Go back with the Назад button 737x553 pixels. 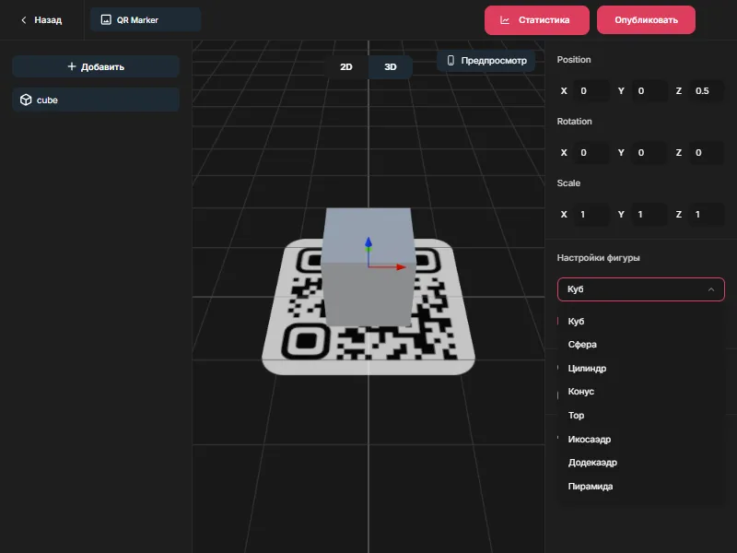click(41, 20)
